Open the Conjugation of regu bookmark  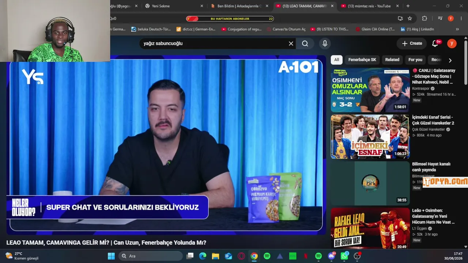click(241, 29)
